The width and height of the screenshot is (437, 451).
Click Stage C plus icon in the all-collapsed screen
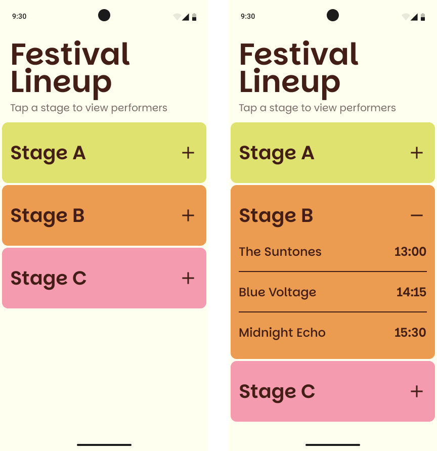pyautogui.click(x=188, y=278)
